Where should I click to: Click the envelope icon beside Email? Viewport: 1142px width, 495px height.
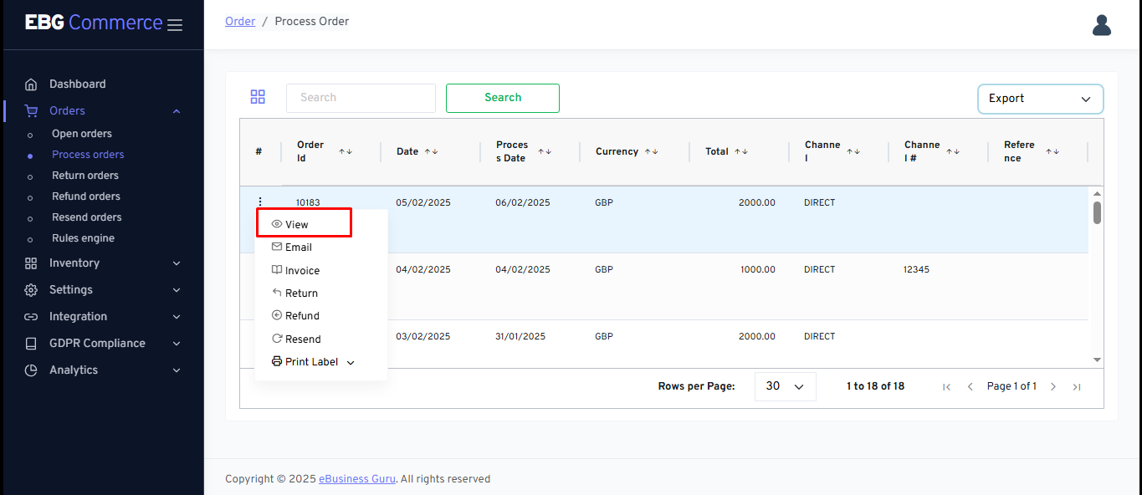tap(276, 247)
